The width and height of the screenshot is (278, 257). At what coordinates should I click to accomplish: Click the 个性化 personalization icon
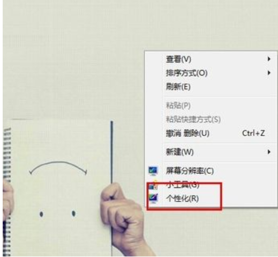pyautogui.click(x=153, y=199)
